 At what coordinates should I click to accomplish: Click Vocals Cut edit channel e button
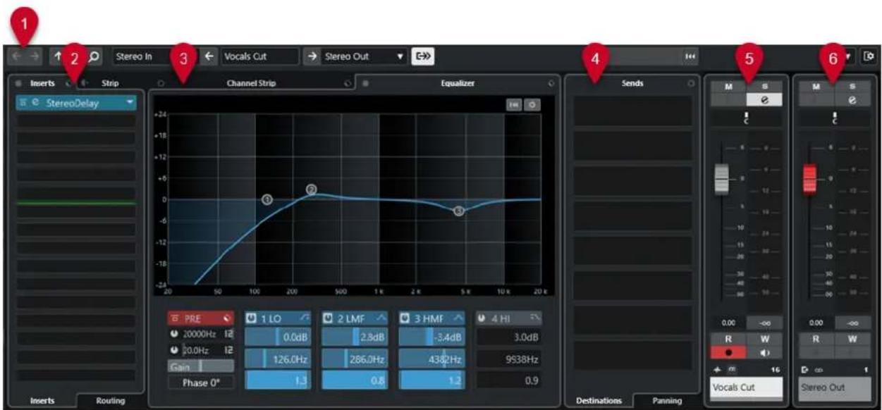click(x=764, y=100)
